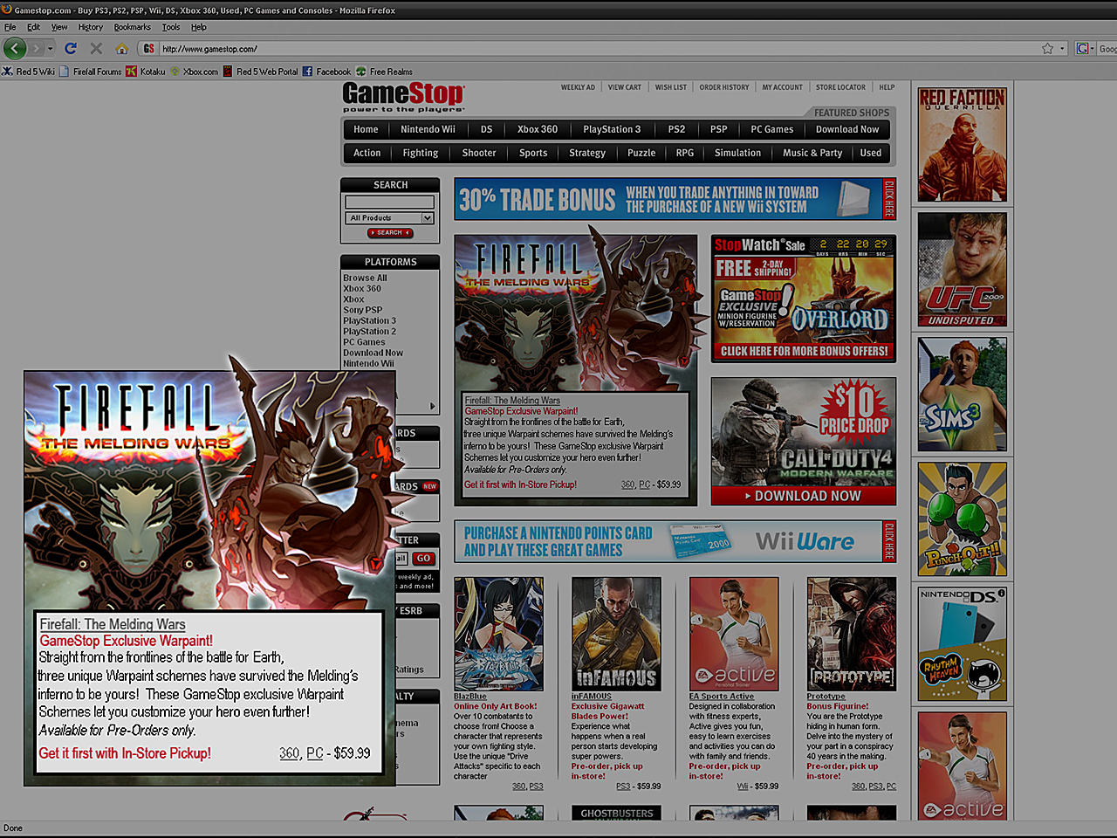Image resolution: width=1117 pixels, height=838 pixels.
Task: Open the Kotaku bookmark icon
Action: click(x=131, y=72)
